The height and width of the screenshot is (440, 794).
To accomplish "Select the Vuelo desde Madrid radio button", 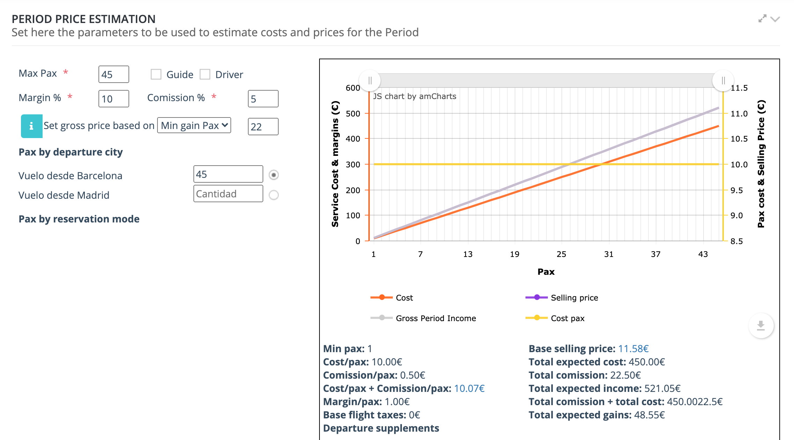I will pos(274,195).
